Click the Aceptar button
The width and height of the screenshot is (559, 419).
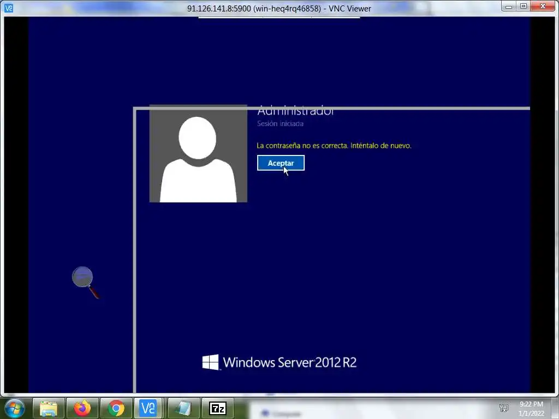tap(281, 163)
